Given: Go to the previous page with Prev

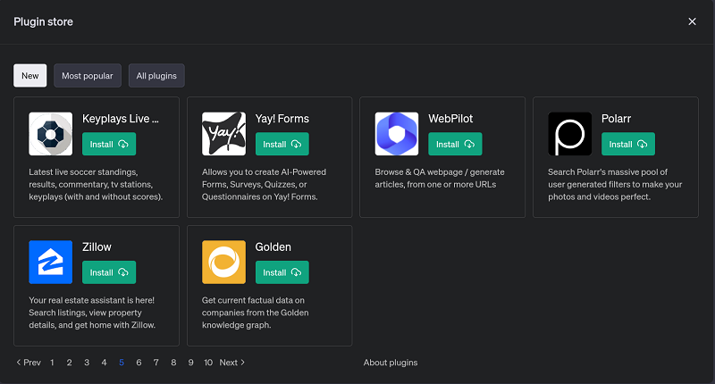Looking at the screenshot, I should [x=29, y=363].
